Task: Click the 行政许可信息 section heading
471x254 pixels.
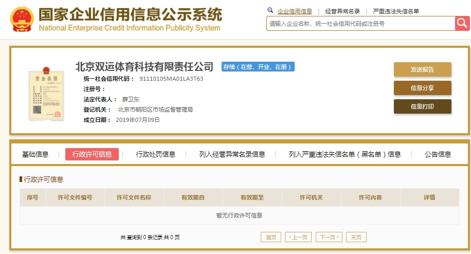Action: pos(44,179)
